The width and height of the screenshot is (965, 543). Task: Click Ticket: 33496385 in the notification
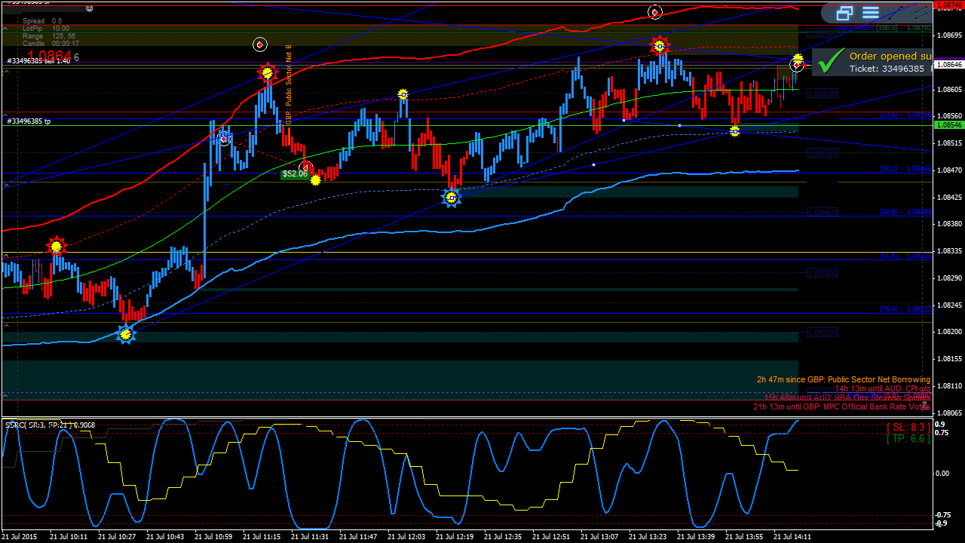pyautogui.click(x=887, y=69)
